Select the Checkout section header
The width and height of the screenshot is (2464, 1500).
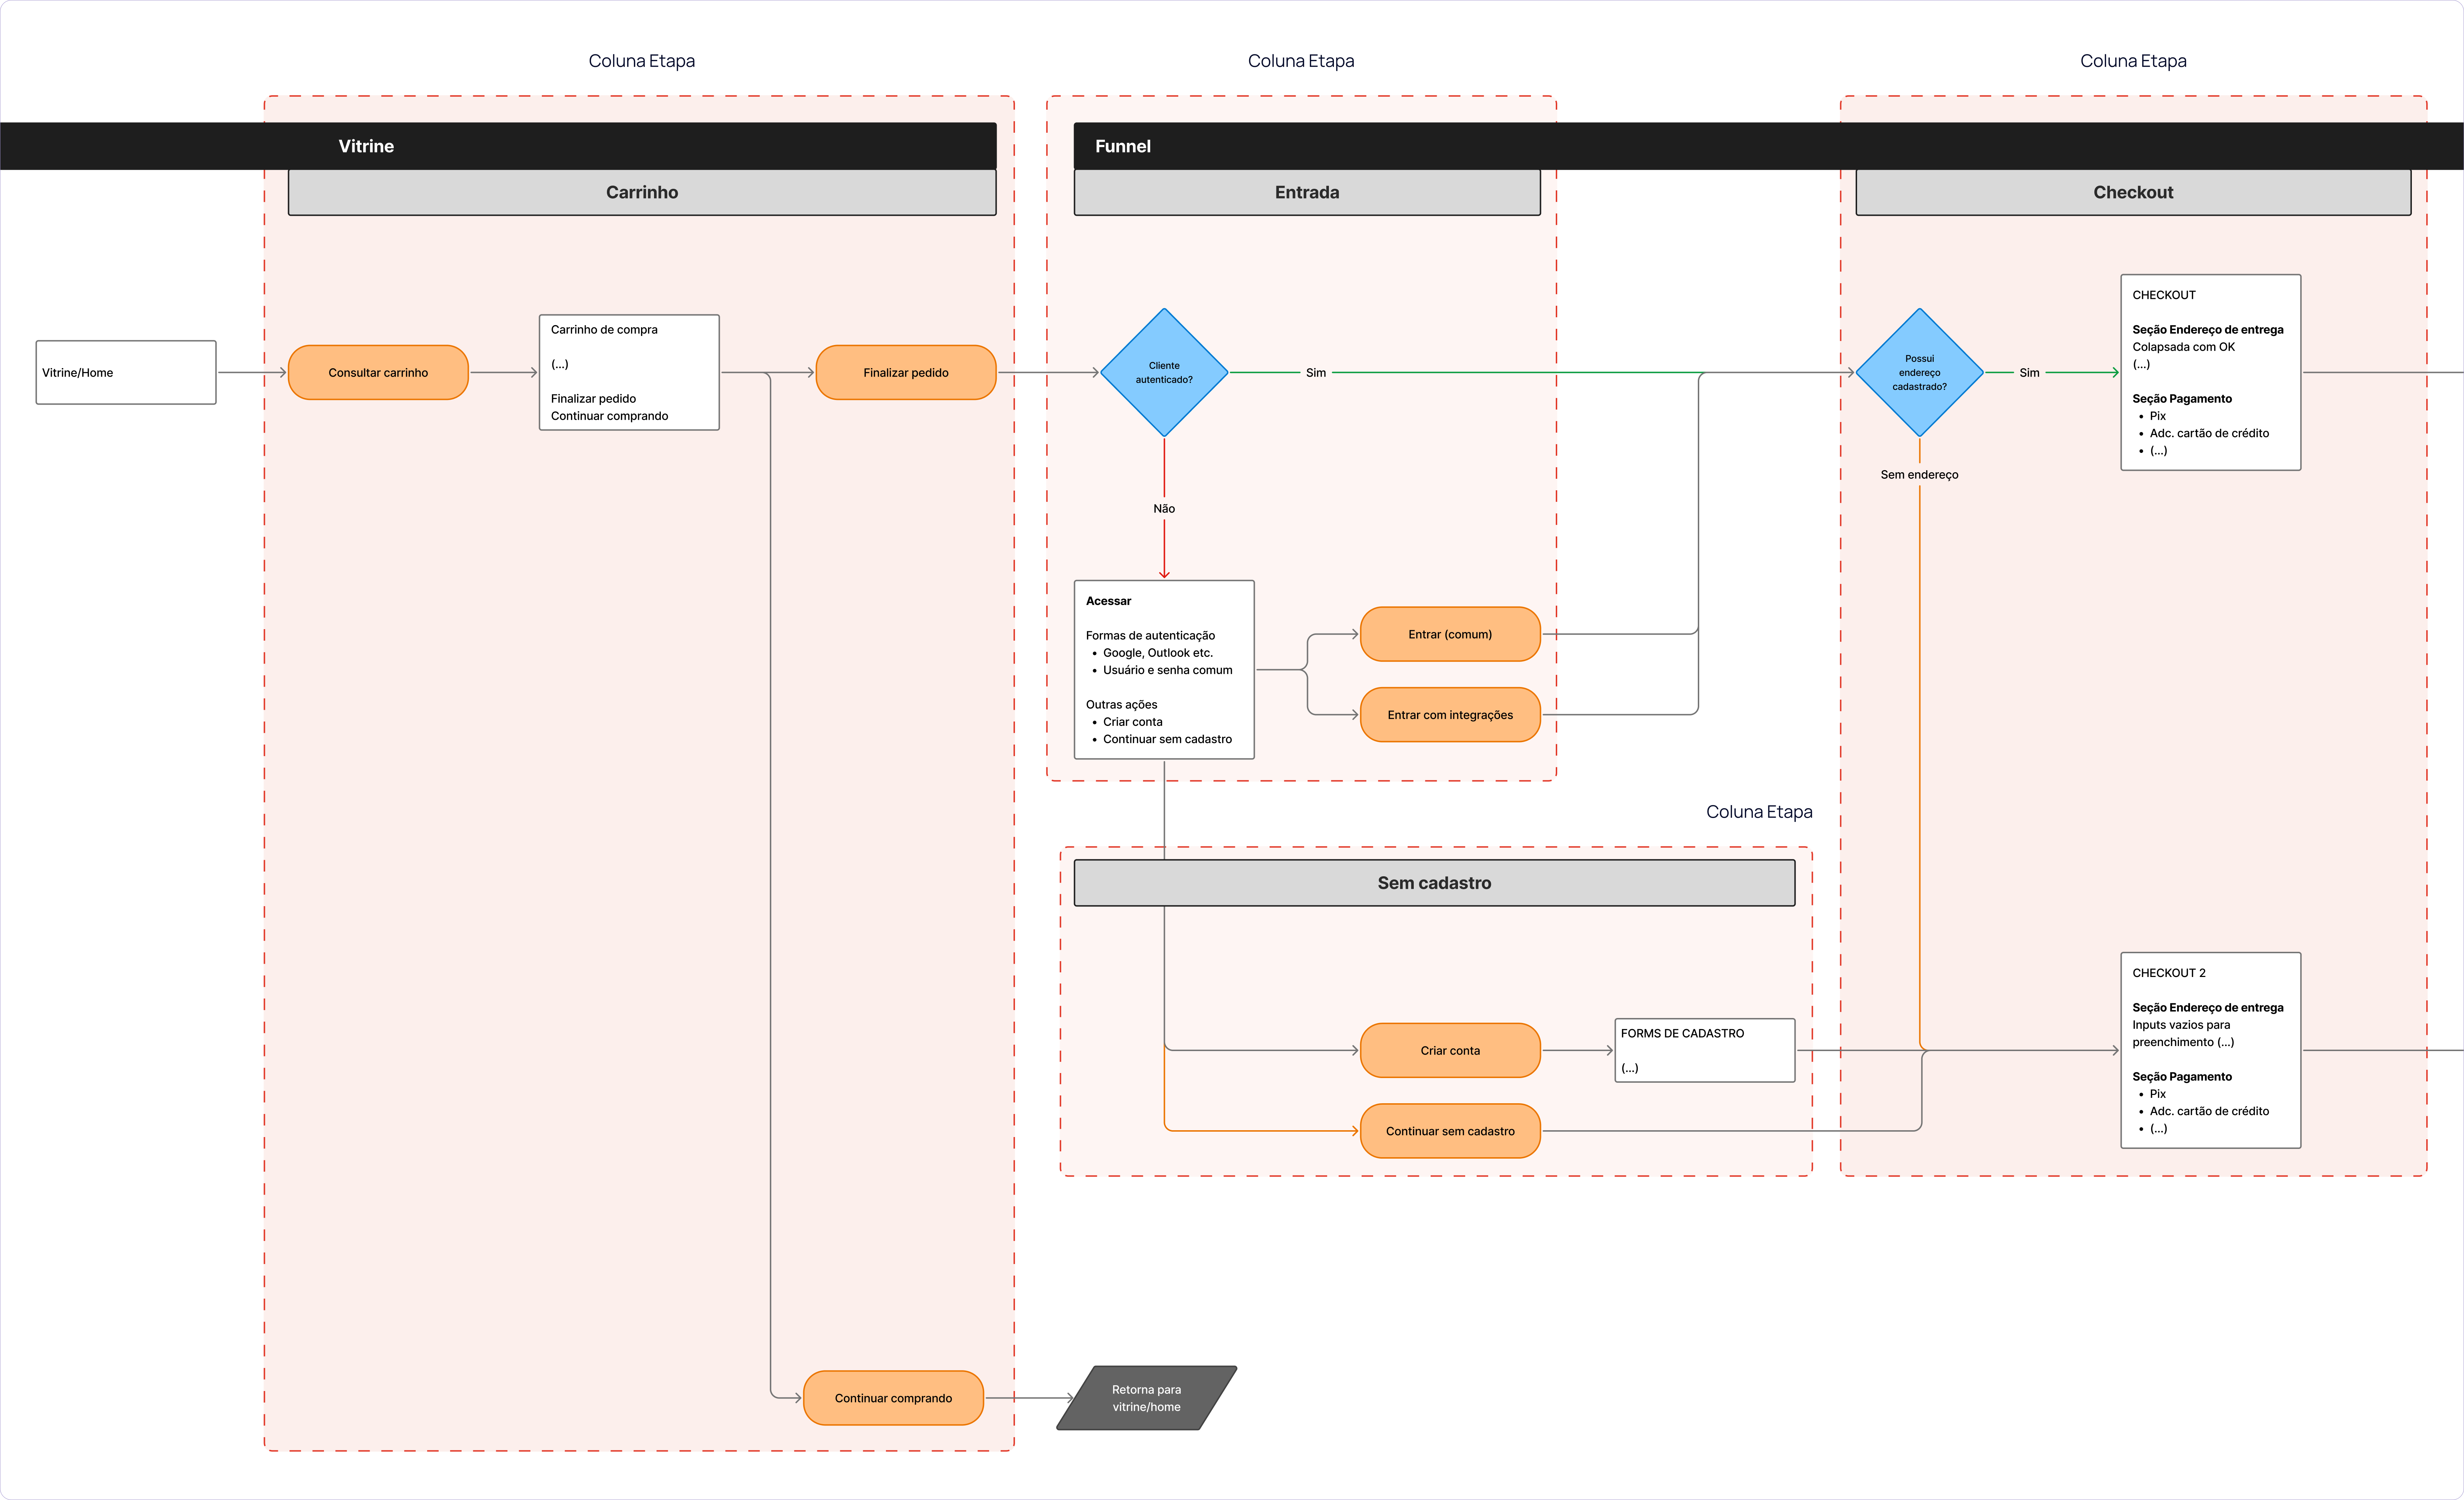(2133, 192)
